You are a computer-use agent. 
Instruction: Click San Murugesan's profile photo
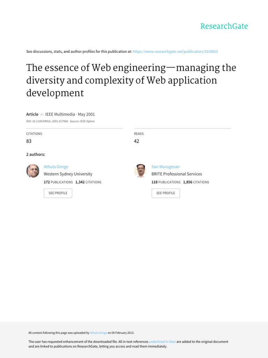click(141, 171)
